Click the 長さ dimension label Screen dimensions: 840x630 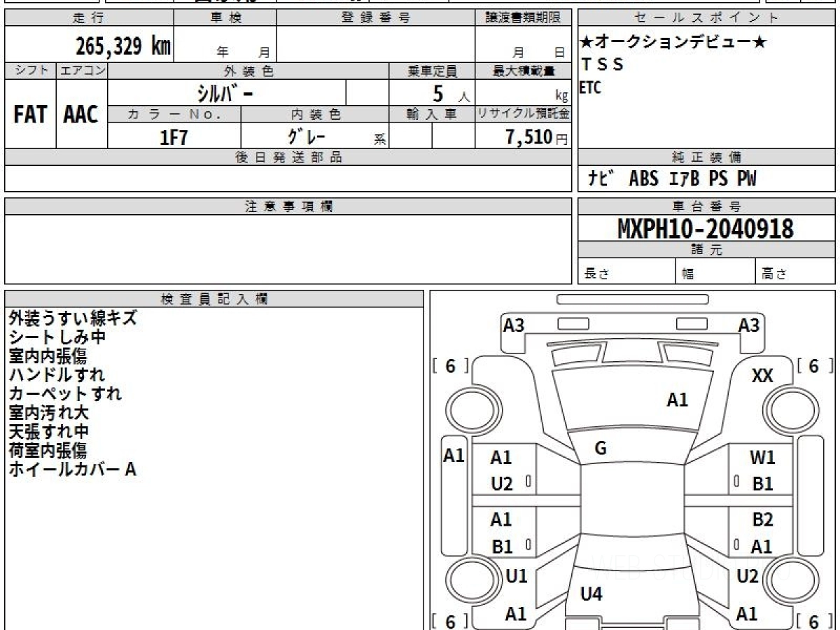tap(597, 274)
